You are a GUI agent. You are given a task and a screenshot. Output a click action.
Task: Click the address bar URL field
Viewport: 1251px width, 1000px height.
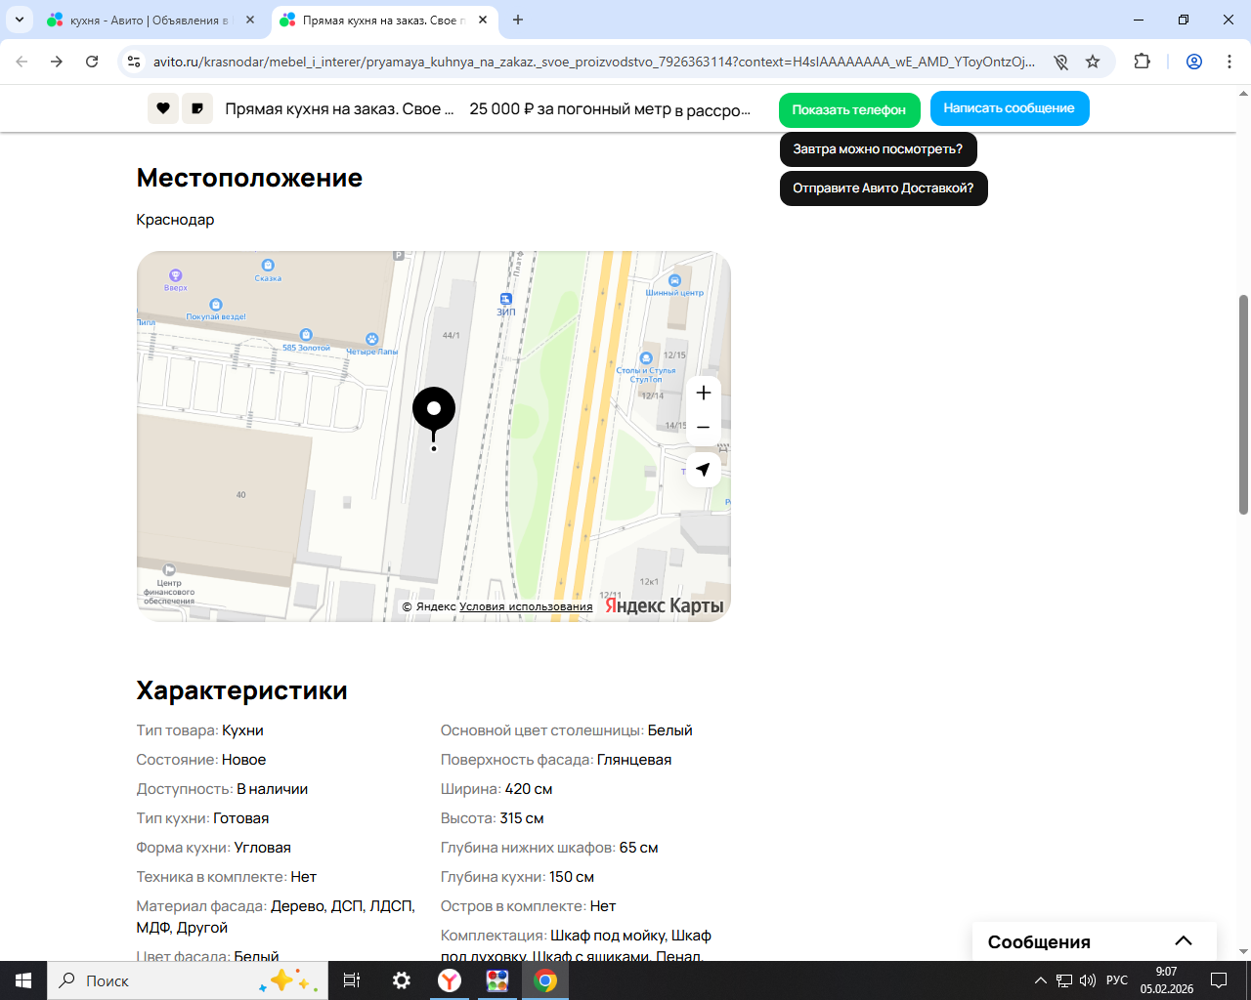(594, 62)
